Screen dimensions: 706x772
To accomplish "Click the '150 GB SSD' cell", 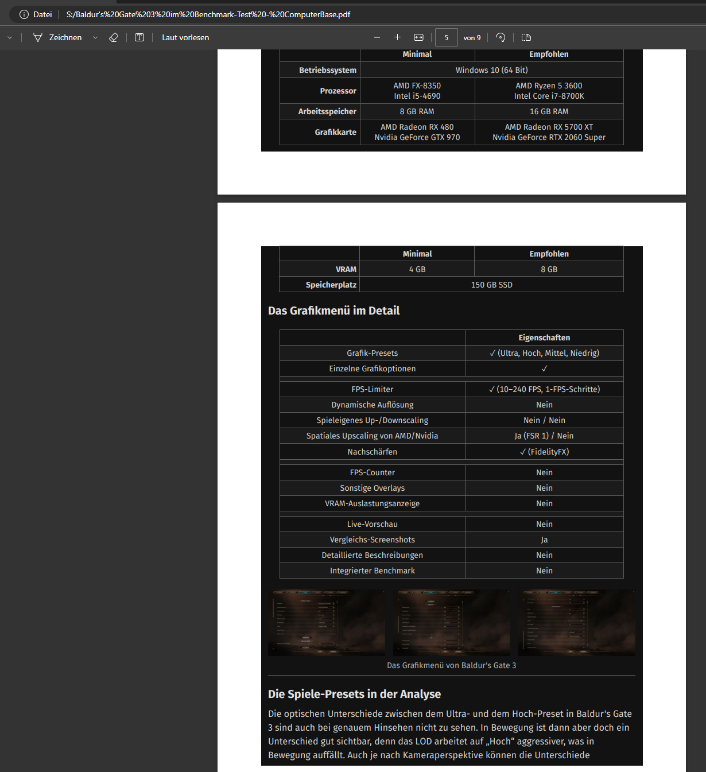I will 492,285.
